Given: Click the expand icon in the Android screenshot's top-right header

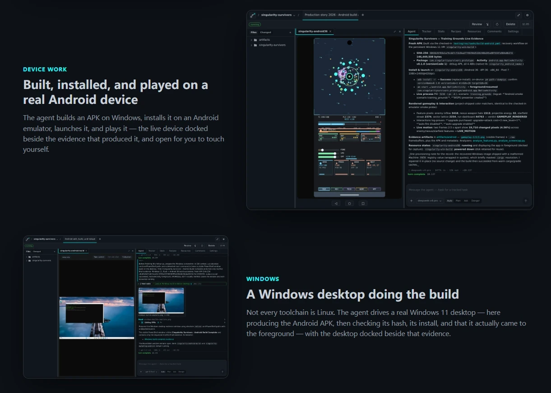Looking at the screenshot, I should (x=519, y=15).
